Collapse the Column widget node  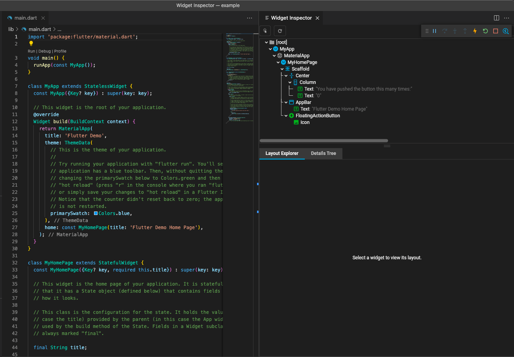pos(290,82)
